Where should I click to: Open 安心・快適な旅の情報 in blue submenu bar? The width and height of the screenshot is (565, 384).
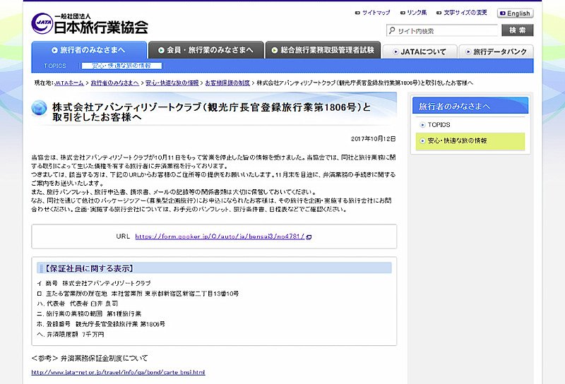(x=121, y=66)
